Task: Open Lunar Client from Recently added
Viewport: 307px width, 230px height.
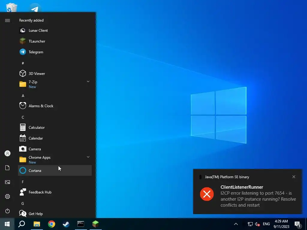Action: point(55,31)
